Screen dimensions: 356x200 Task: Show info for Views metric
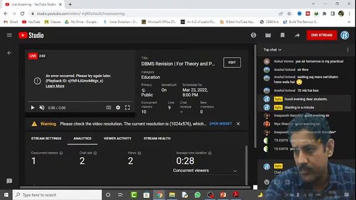click(x=140, y=153)
